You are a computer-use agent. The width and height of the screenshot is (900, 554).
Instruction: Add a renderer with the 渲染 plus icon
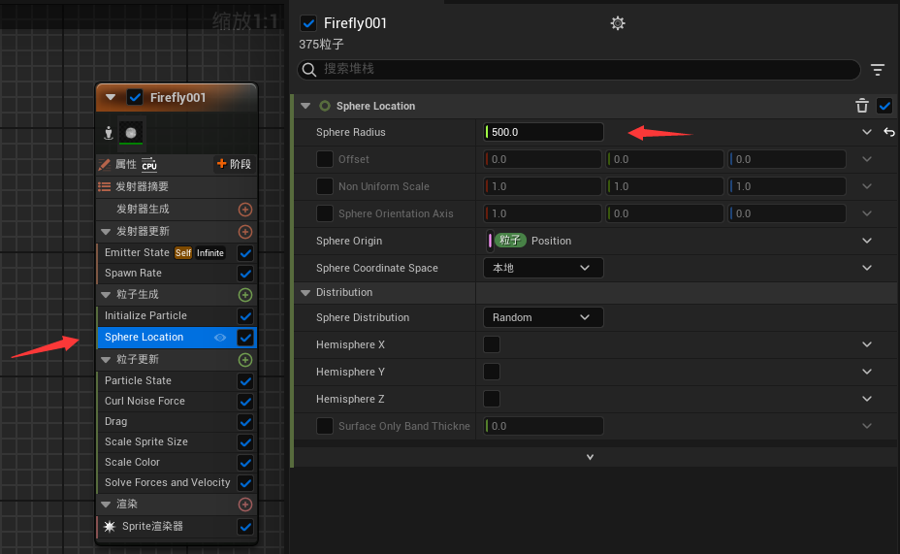click(245, 505)
